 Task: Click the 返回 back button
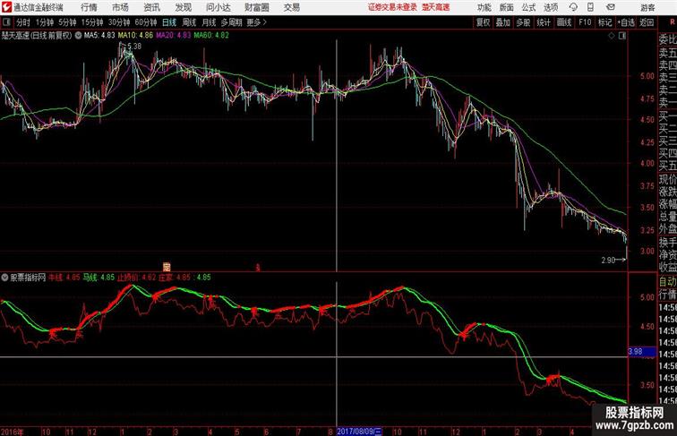tap(647, 22)
